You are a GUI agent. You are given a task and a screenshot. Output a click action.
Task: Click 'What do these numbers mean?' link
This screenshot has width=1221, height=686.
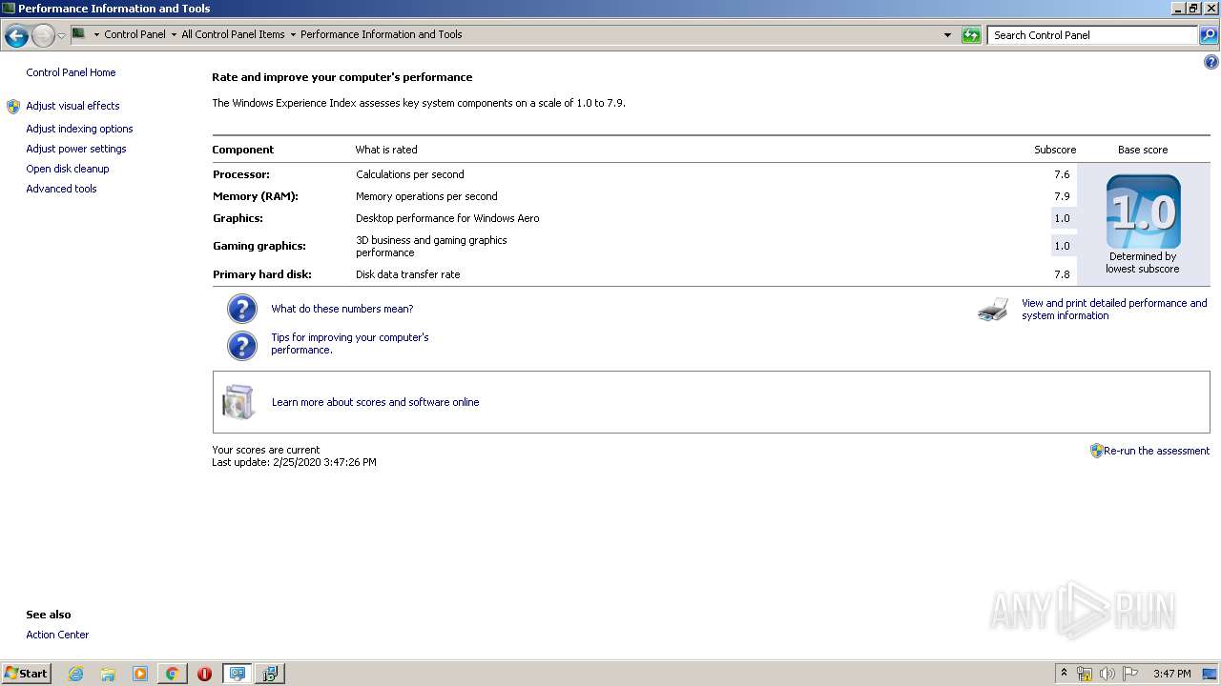(342, 309)
